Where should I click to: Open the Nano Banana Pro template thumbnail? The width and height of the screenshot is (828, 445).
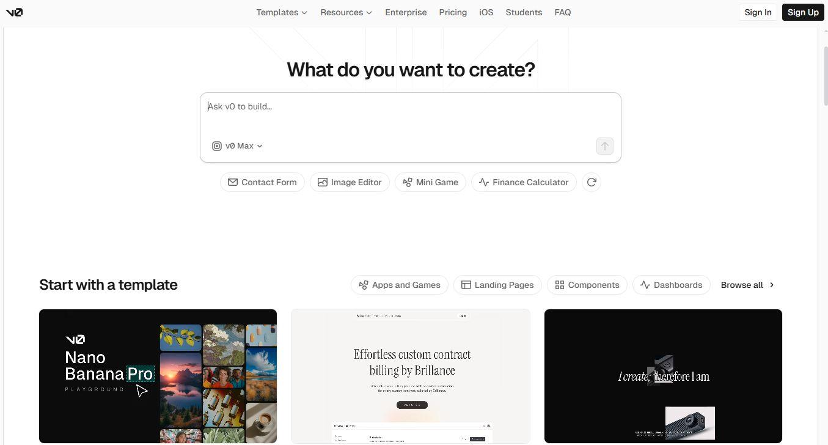158,376
